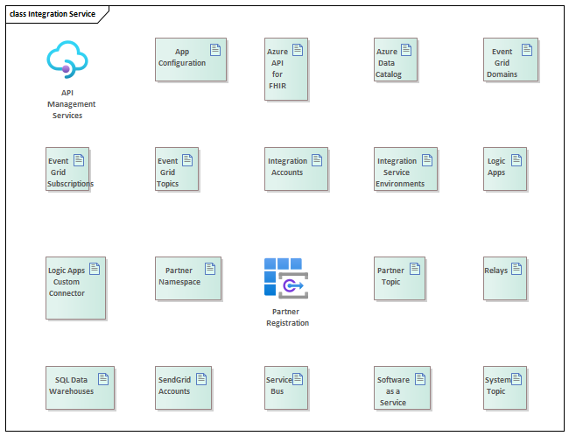Viewport: 569px width, 436px height.
Task: Select the API Management Services cloud icon
Action: coord(67,60)
